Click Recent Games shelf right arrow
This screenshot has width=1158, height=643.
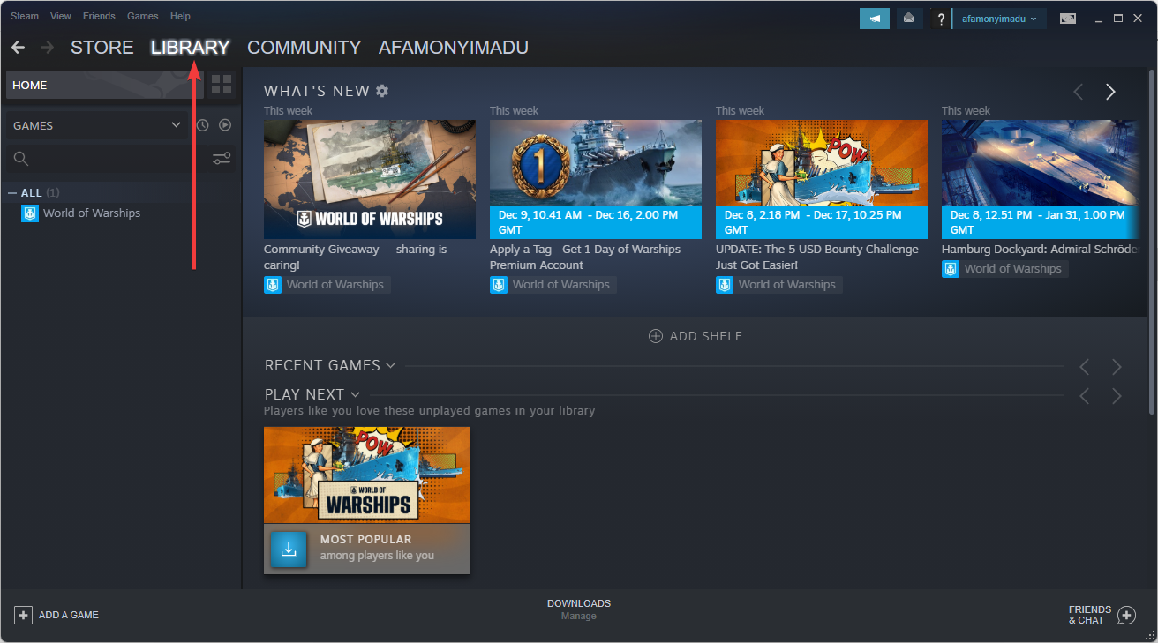1117,366
